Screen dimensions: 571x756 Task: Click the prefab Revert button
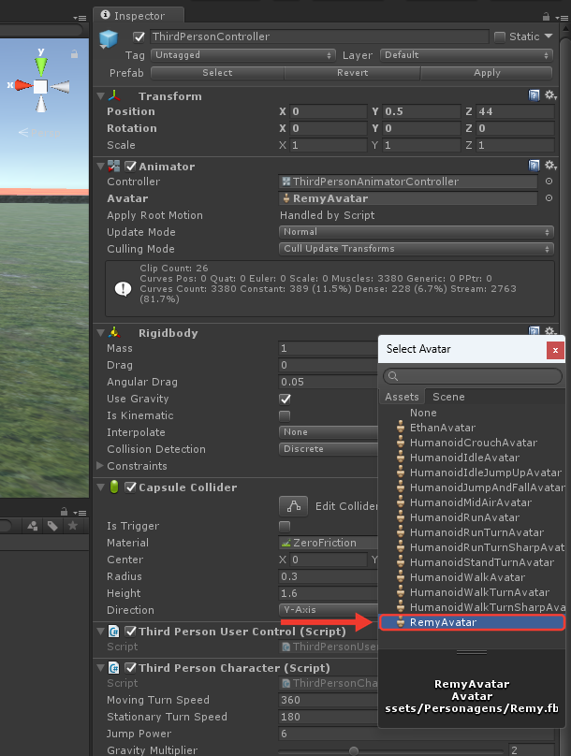click(x=353, y=73)
